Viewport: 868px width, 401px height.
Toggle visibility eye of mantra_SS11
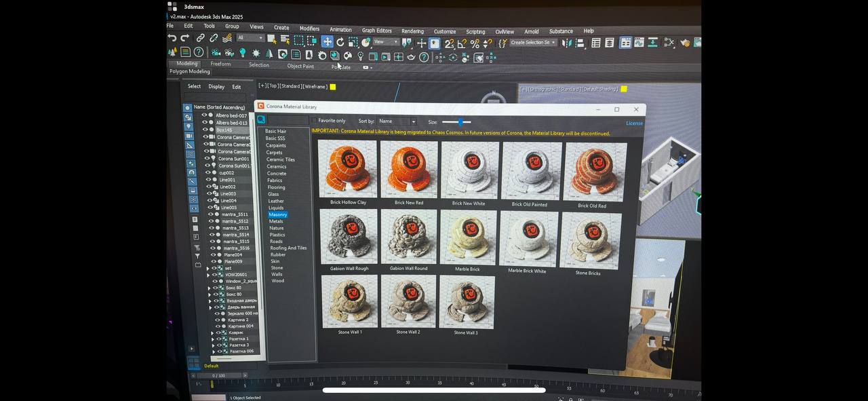pos(211,214)
